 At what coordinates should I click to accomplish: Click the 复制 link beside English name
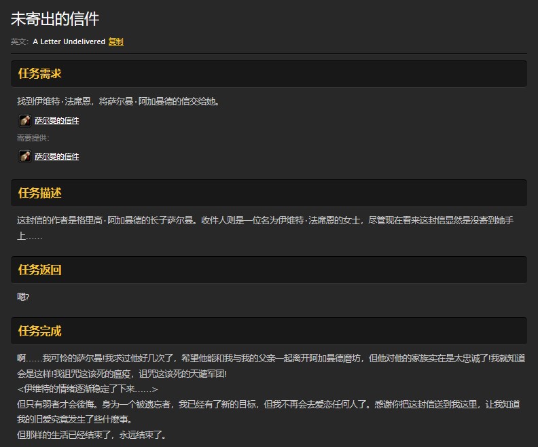115,41
